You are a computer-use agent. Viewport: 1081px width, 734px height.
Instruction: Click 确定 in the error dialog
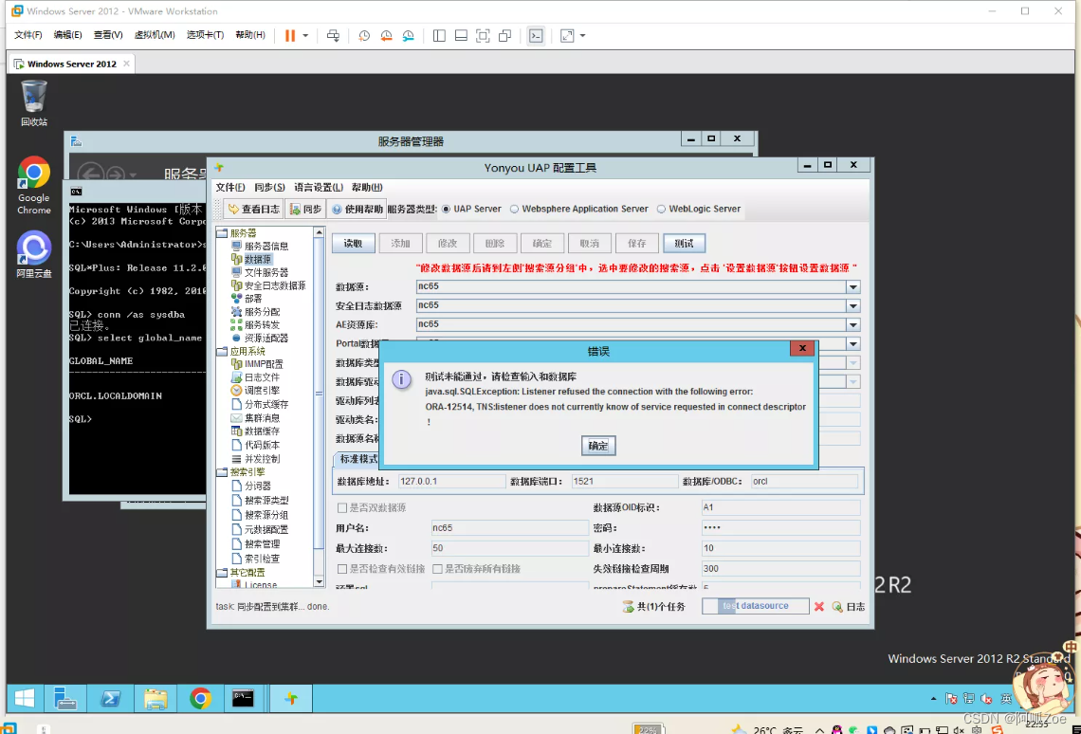tap(597, 446)
